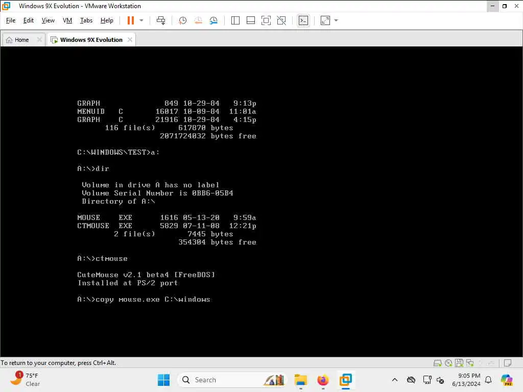Click 'Installed at PS/2 port' line

click(128, 283)
